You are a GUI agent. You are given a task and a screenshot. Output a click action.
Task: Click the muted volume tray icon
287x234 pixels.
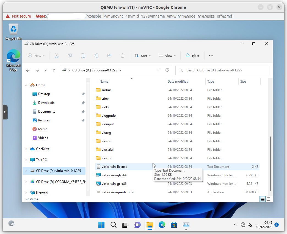[250, 225]
